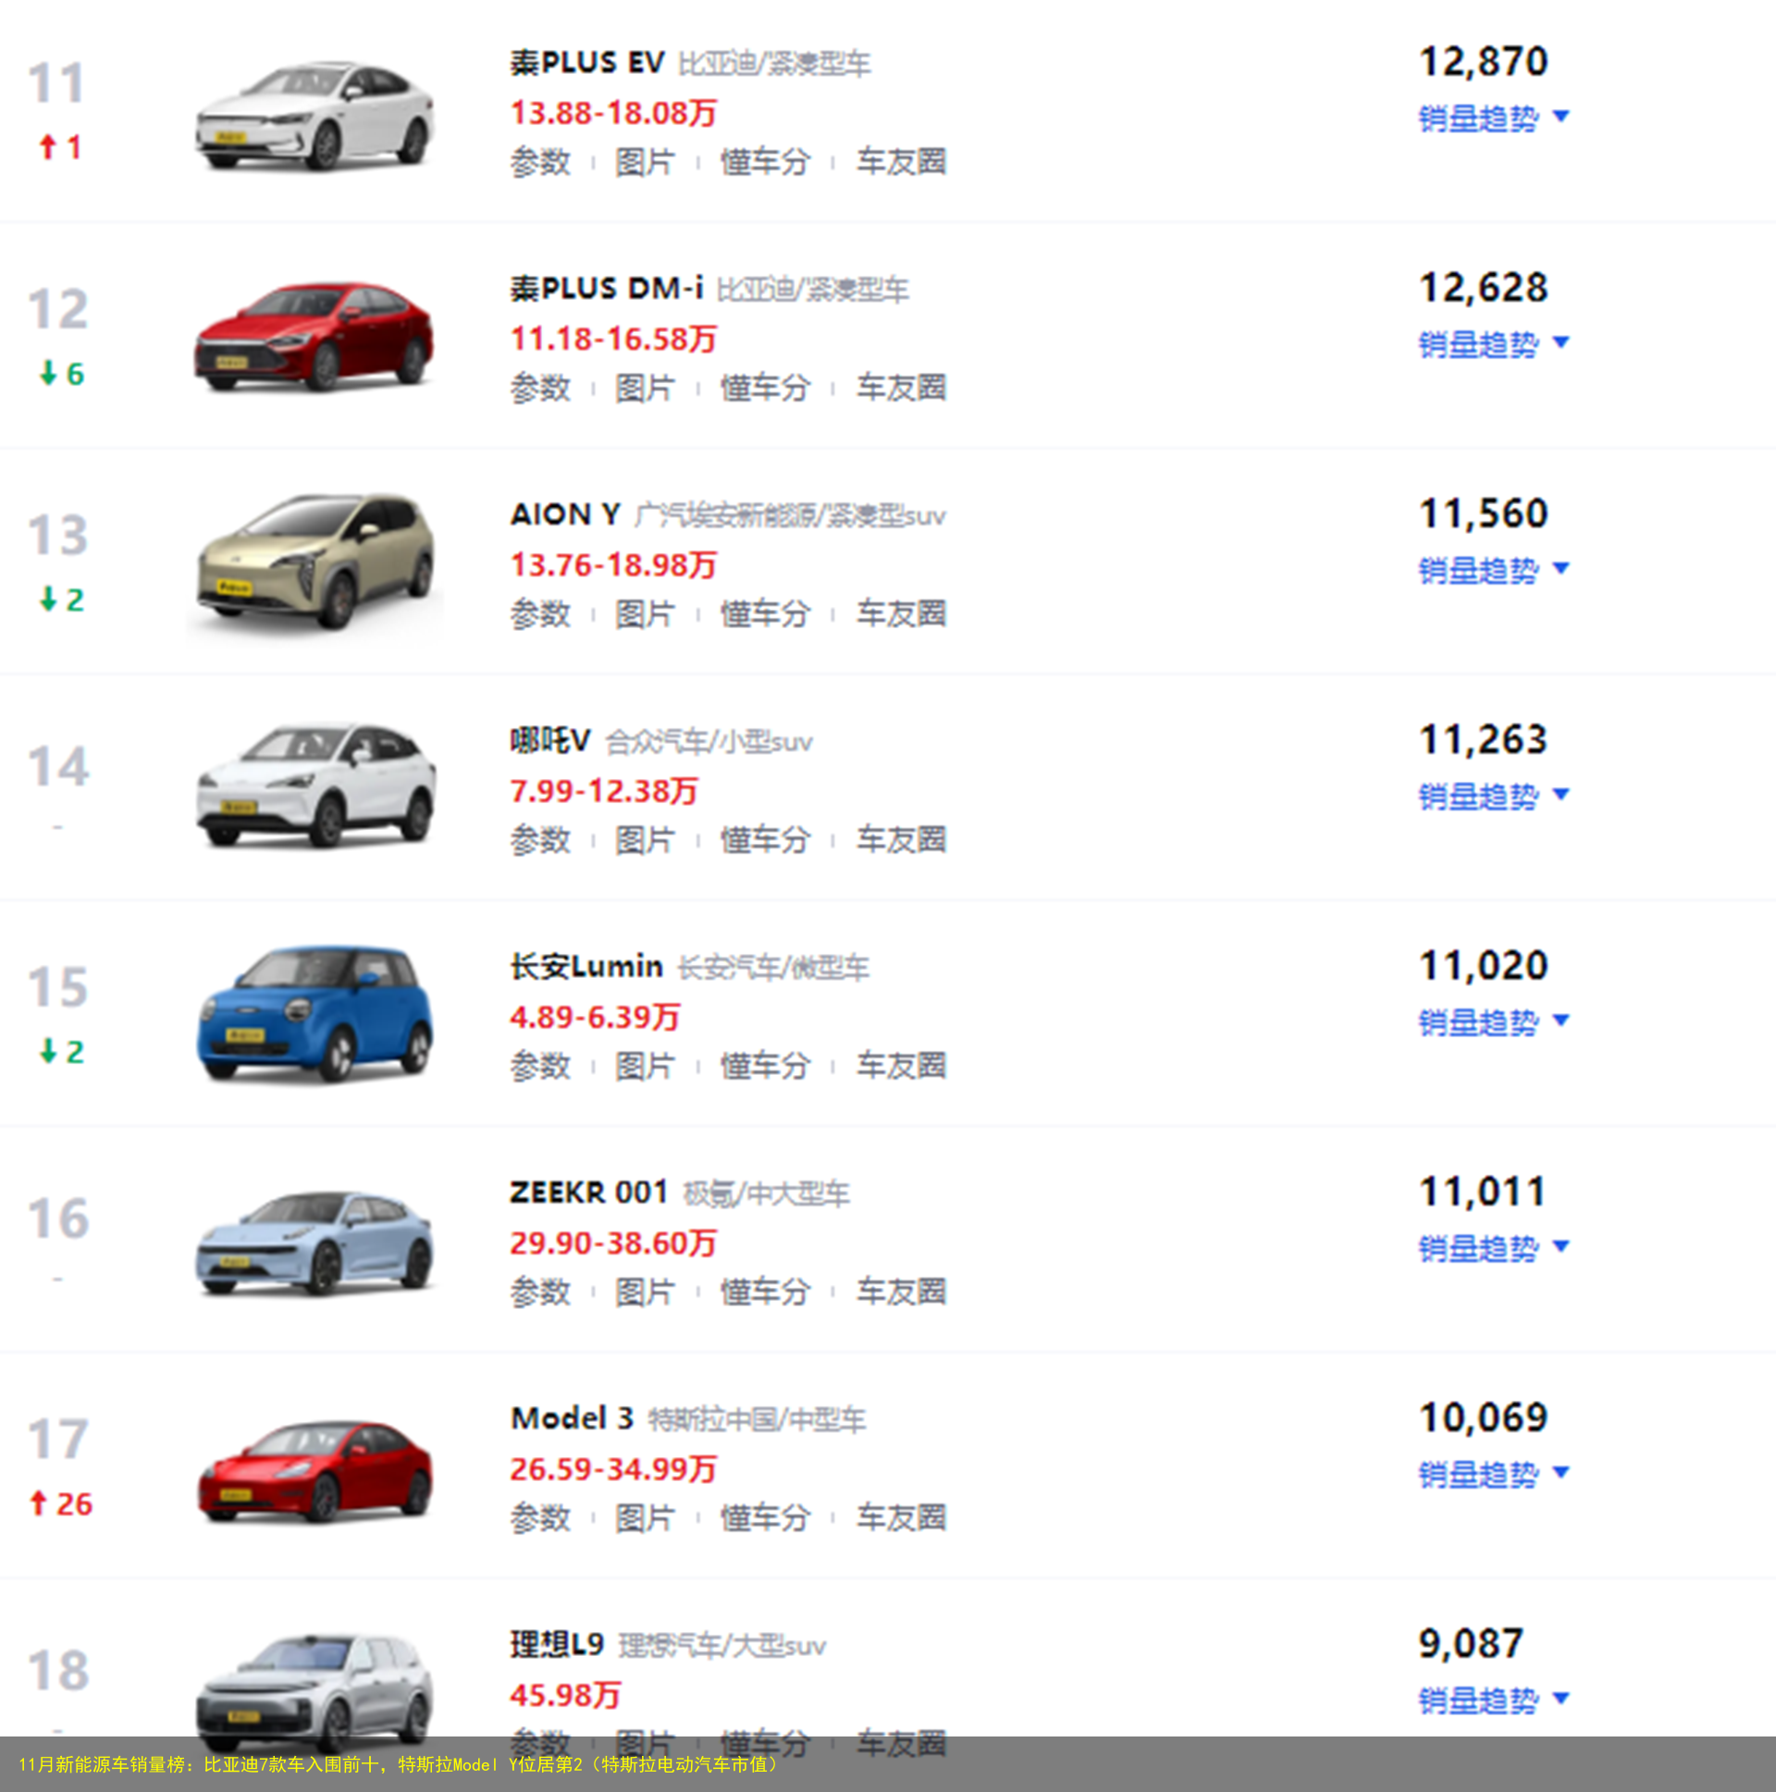
Task: Click the 12,870 sales figure
Action: tap(1484, 62)
